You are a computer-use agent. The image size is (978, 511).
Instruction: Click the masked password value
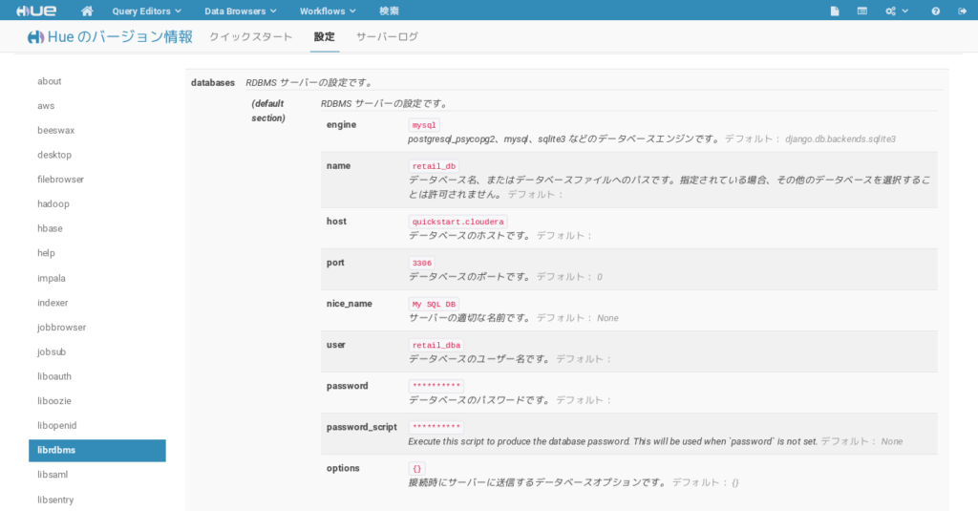click(x=436, y=386)
